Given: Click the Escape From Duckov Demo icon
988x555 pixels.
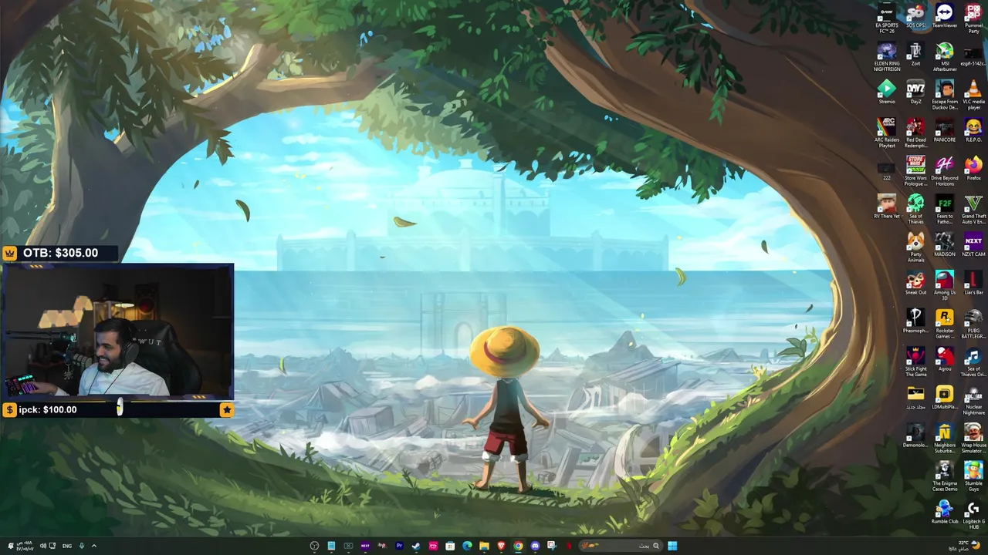Looking at the screenshot, I should pyautogui.click(x=945, y=95).
